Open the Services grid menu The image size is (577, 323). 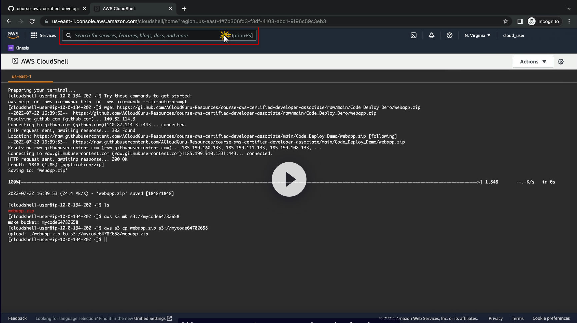34,35
